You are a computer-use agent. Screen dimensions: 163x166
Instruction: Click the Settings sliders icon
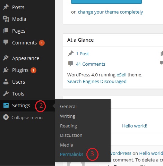6,105
